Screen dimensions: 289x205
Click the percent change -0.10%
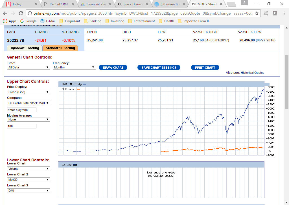coord(68,41)
